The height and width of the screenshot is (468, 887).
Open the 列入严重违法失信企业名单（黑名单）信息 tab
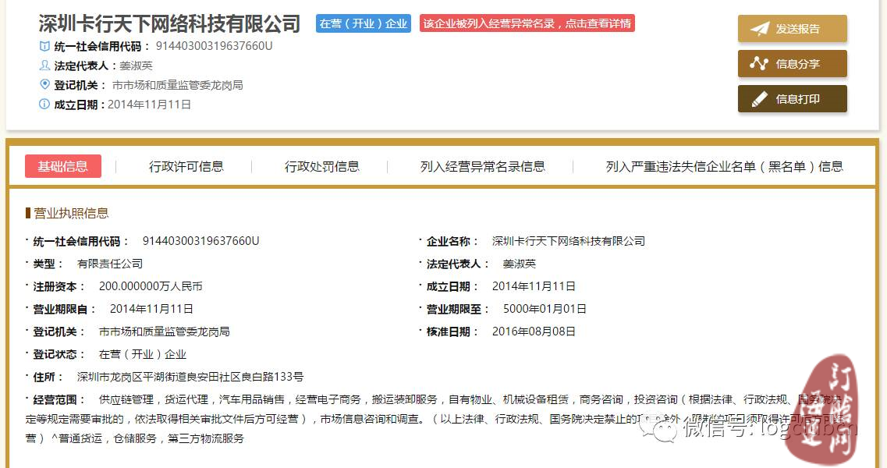pos(724,166)
